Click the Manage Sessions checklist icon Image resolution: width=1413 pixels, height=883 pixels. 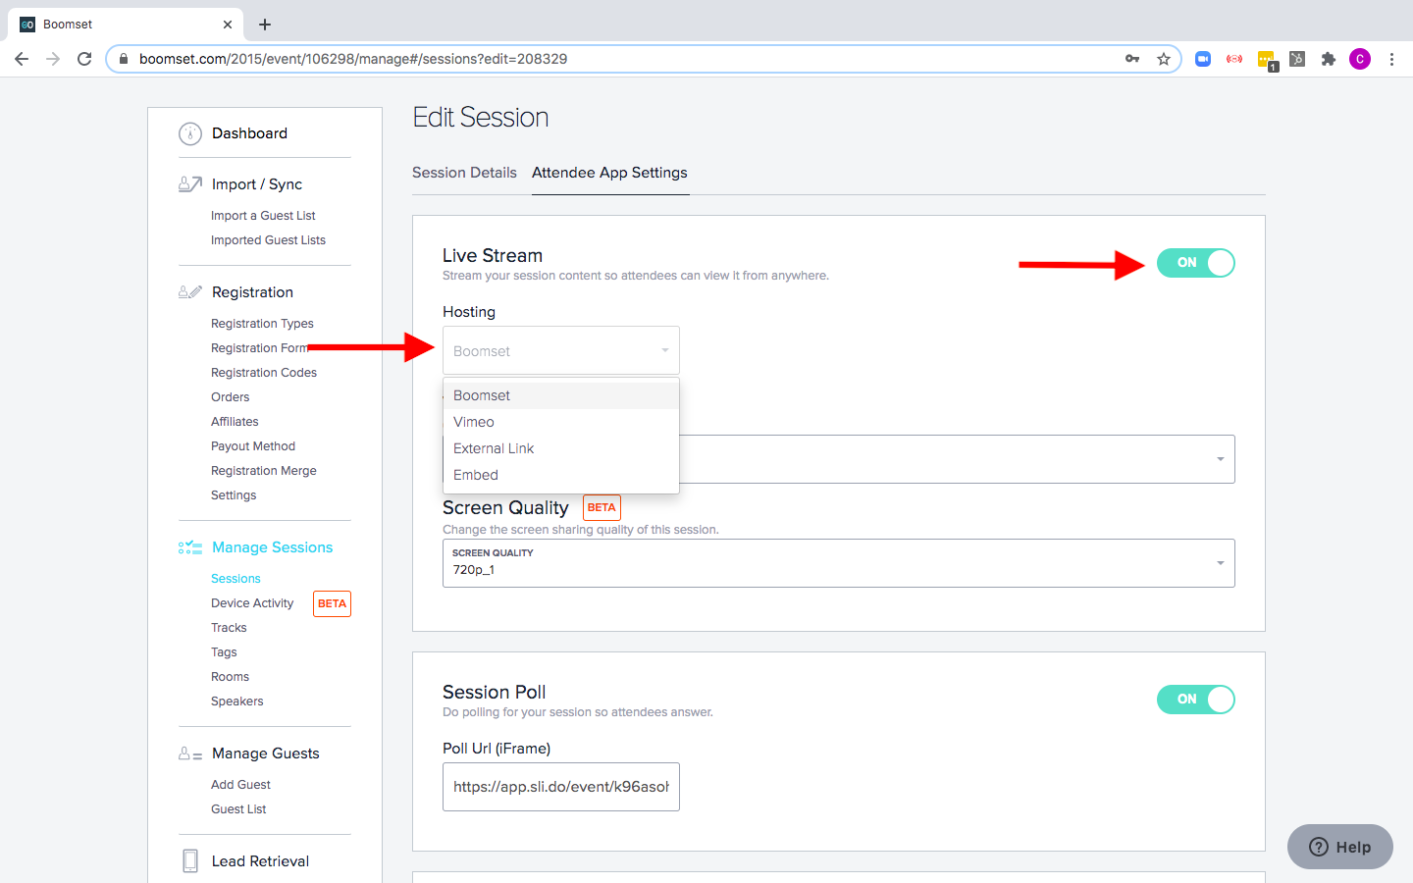pyautogui.click(x=190, y=547)
